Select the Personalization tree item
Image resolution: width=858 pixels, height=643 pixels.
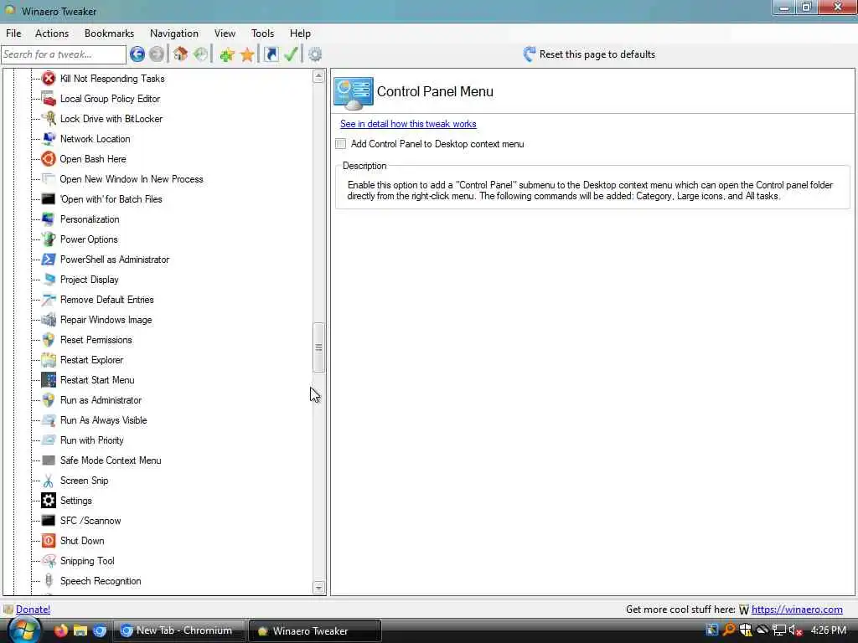(90, 219)
